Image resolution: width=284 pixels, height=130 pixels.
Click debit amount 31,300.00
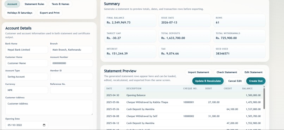[214, 116]
